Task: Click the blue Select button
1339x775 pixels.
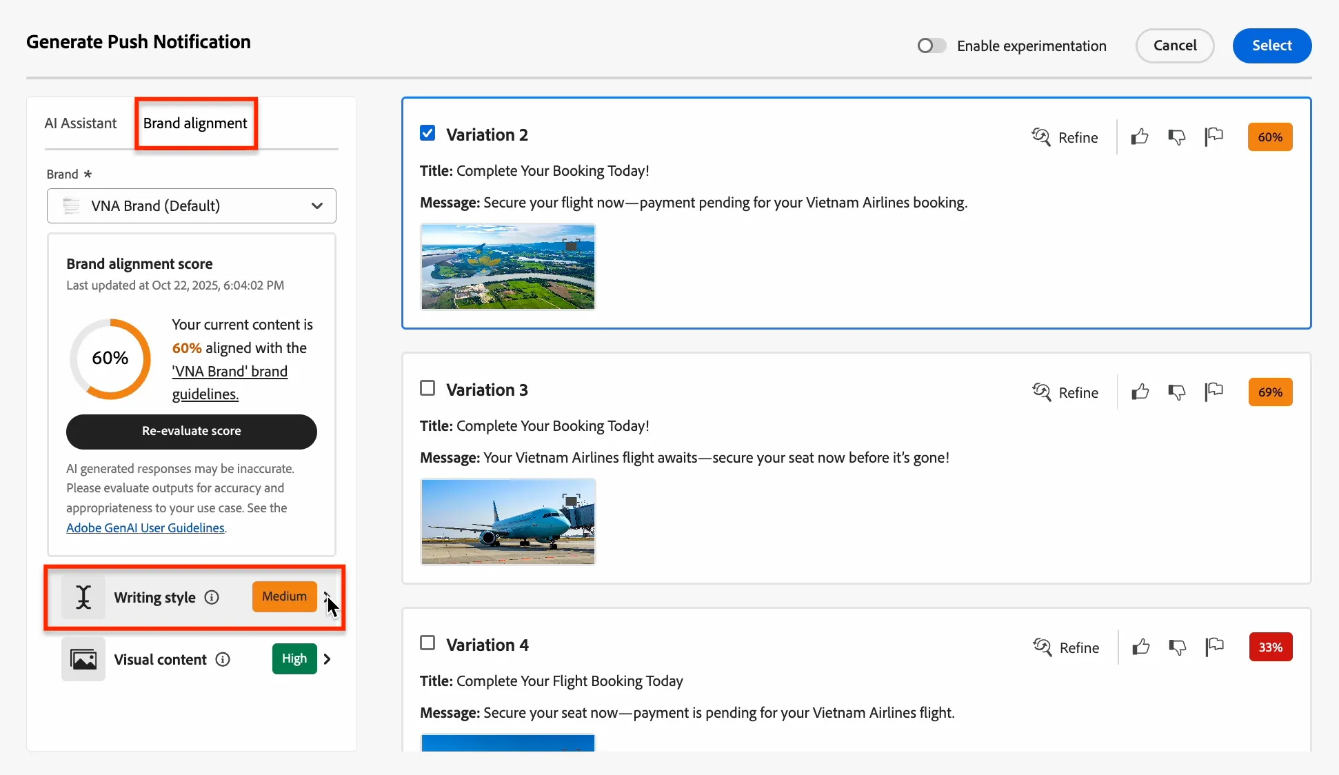Action: pos(1272,46)
